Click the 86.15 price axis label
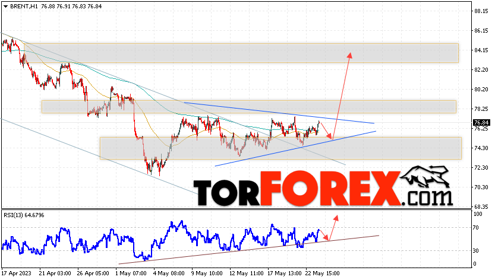Viewport: 495px width, 280px height. tap(481, 31)
